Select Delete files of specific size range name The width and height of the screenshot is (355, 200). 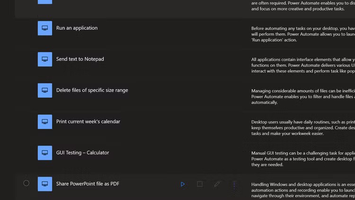click(x=92, y=91)
